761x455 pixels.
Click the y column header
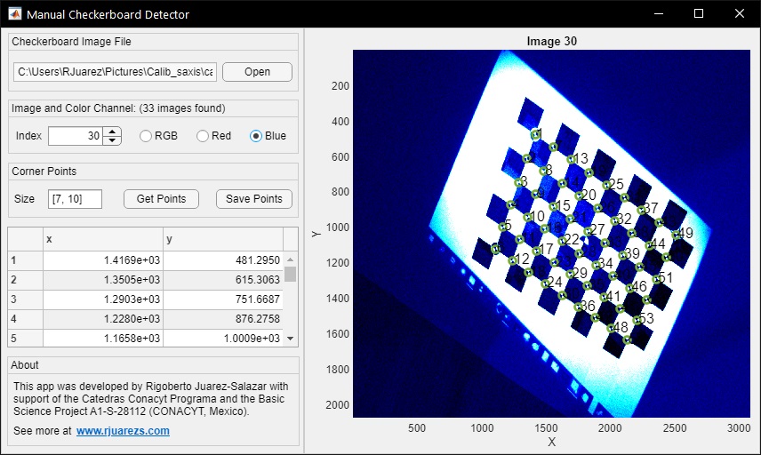tap(223, 239)
